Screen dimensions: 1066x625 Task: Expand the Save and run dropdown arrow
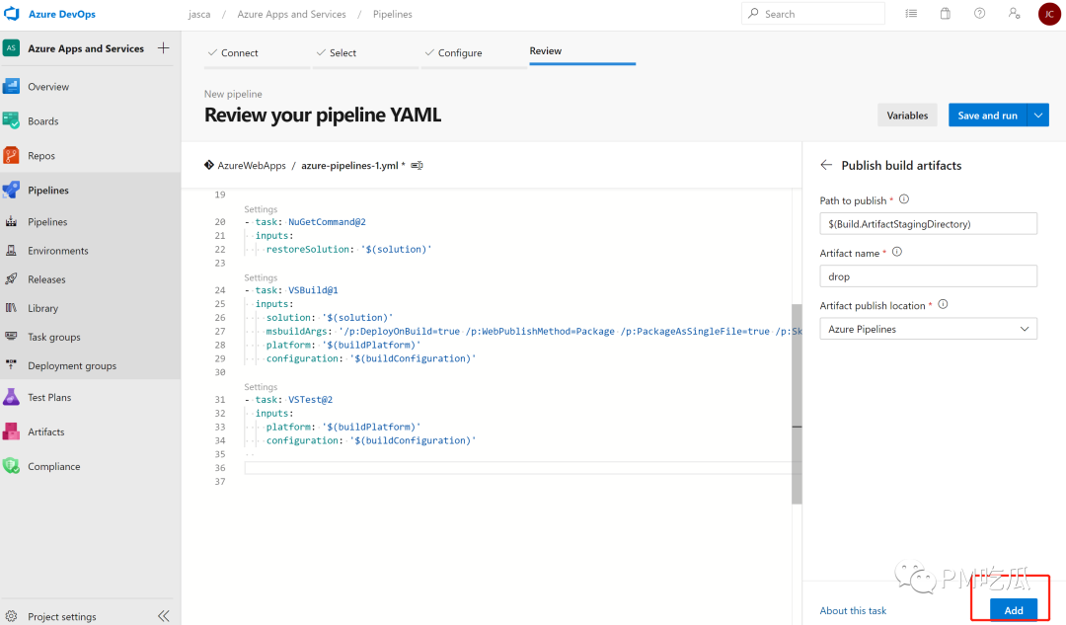pyautogui.click(x=1038, y=115)
